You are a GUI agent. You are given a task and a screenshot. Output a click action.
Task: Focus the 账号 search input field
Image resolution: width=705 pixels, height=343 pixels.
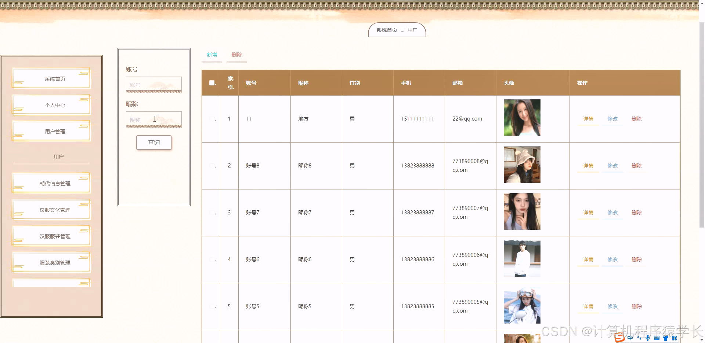point(154,85)
